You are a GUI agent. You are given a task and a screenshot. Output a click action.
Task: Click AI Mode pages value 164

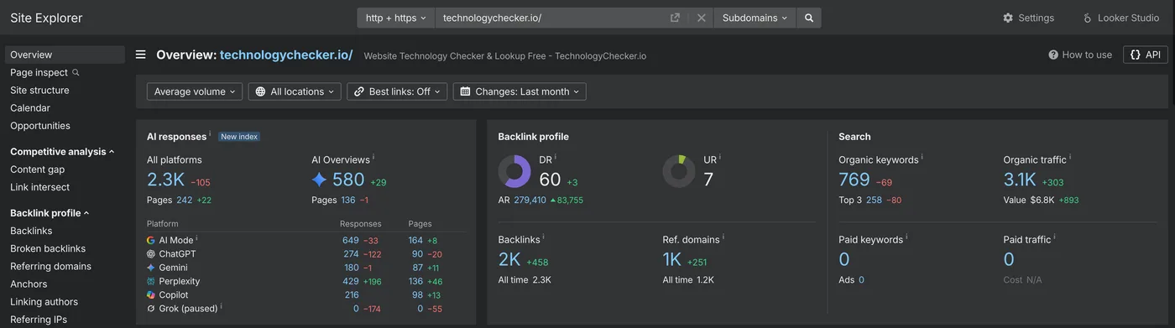point(415,240)
